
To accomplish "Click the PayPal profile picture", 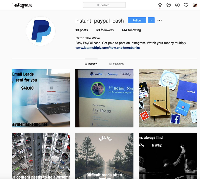I will (x=41, y=31).
